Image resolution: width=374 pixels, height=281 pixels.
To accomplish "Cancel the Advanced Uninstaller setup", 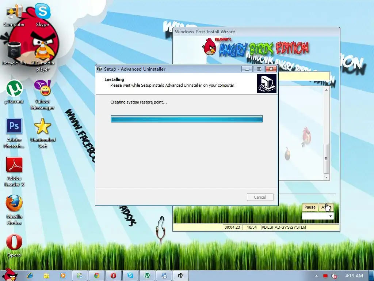I will click(x=260, y=197).
